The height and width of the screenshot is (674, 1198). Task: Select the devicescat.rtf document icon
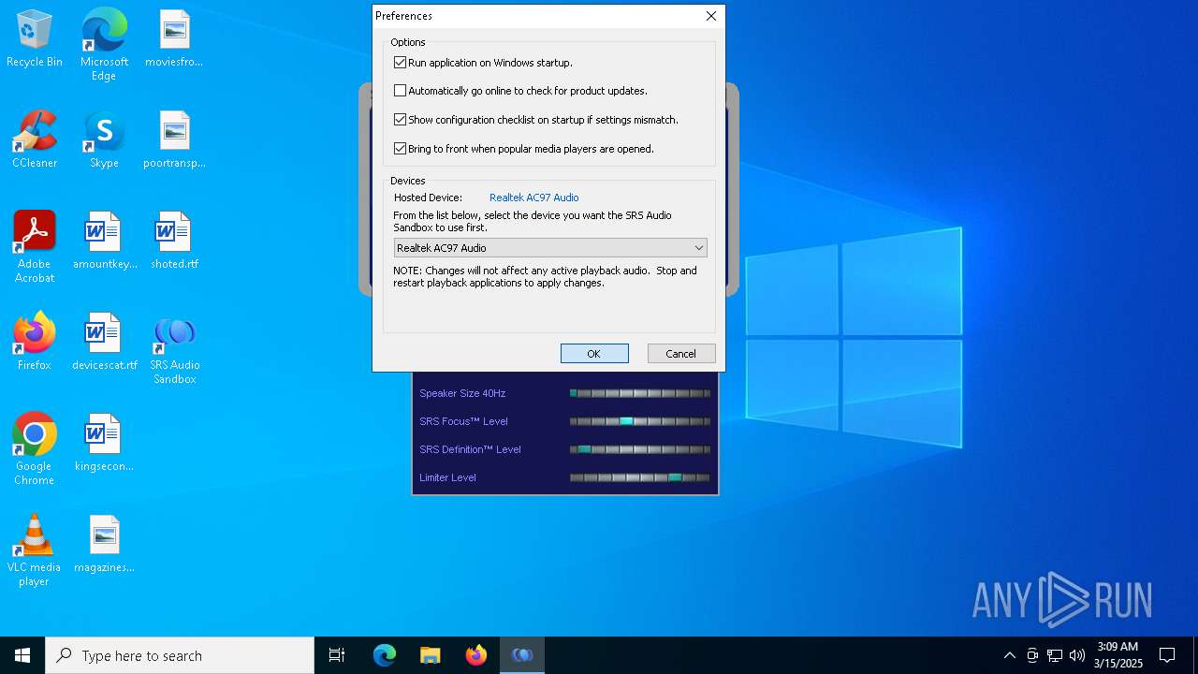[x=104, y=343]
